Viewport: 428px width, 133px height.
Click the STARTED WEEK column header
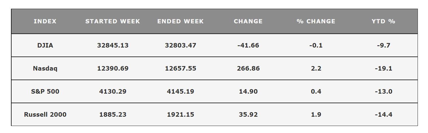click(x=113, y=21)
